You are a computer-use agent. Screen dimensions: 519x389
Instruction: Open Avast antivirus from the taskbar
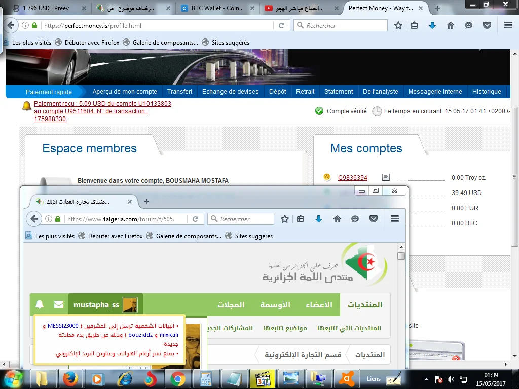(x=347, y=378)
